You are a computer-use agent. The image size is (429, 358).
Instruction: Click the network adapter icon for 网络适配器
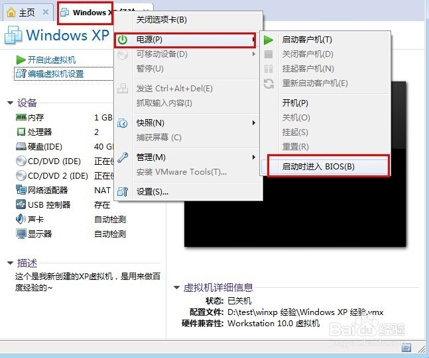coord(21,190)
